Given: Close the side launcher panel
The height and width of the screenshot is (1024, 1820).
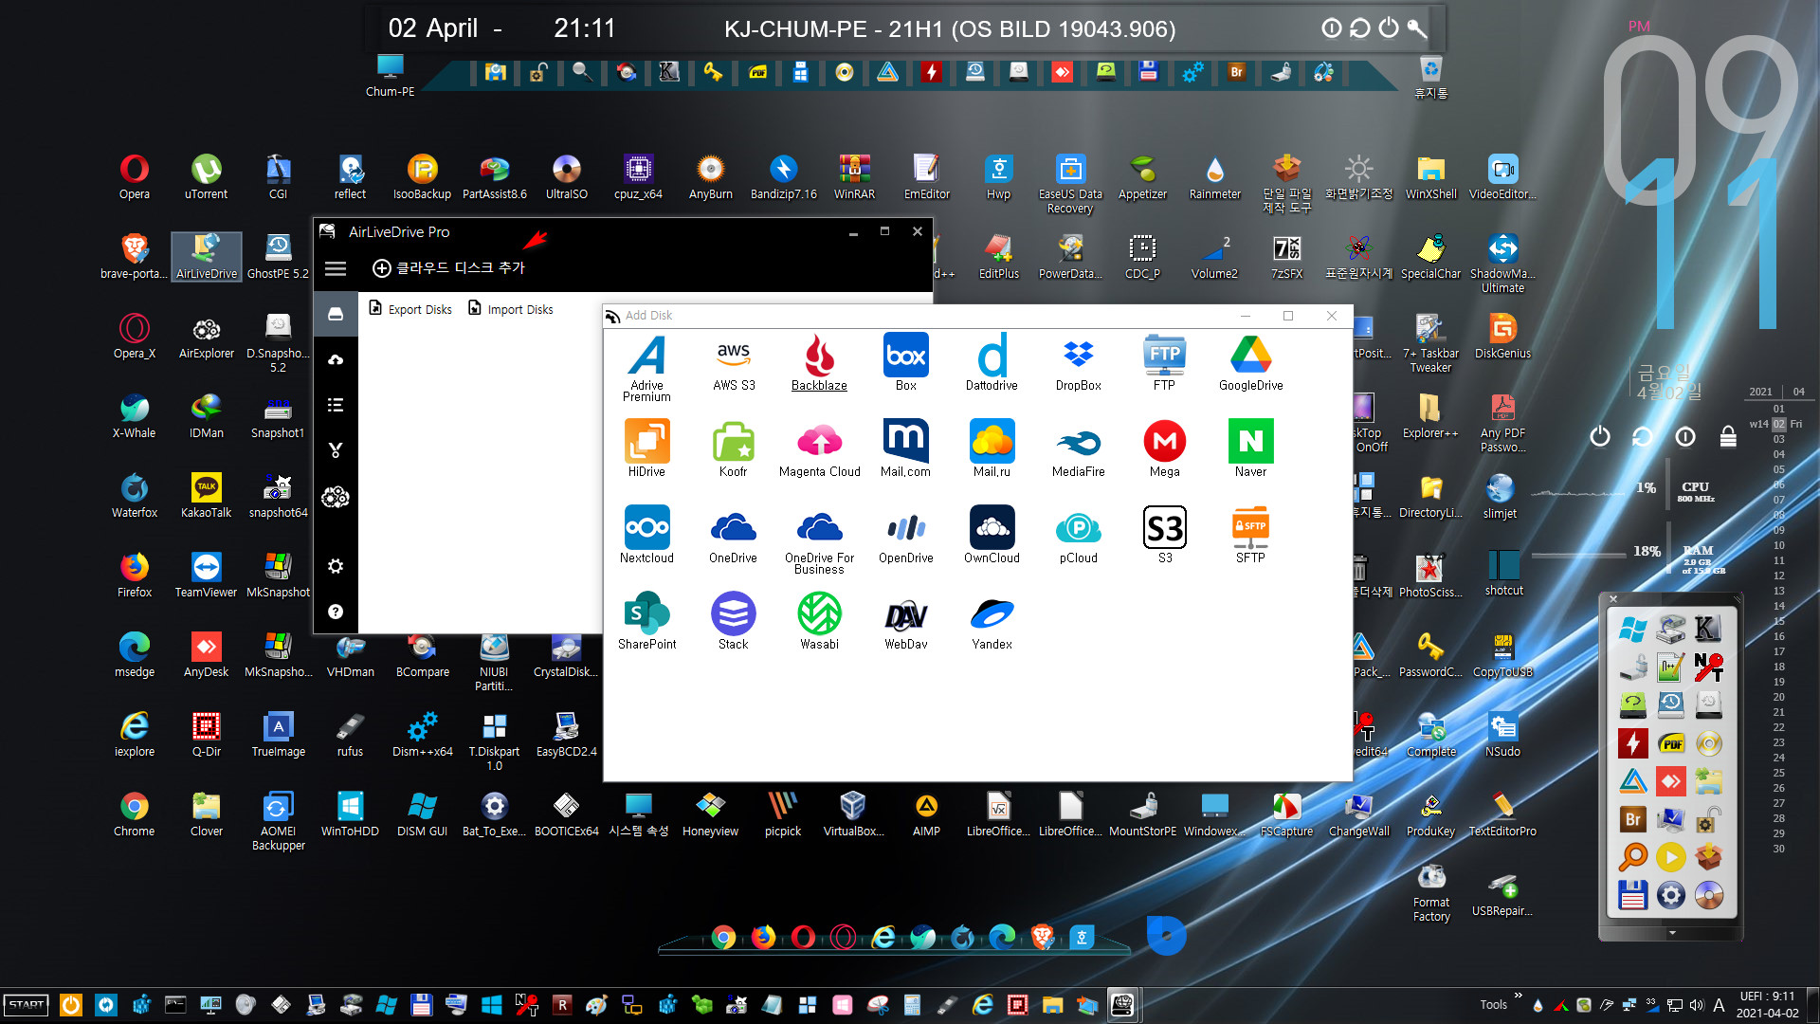Looking at the screenshot, I should 1613,599.
